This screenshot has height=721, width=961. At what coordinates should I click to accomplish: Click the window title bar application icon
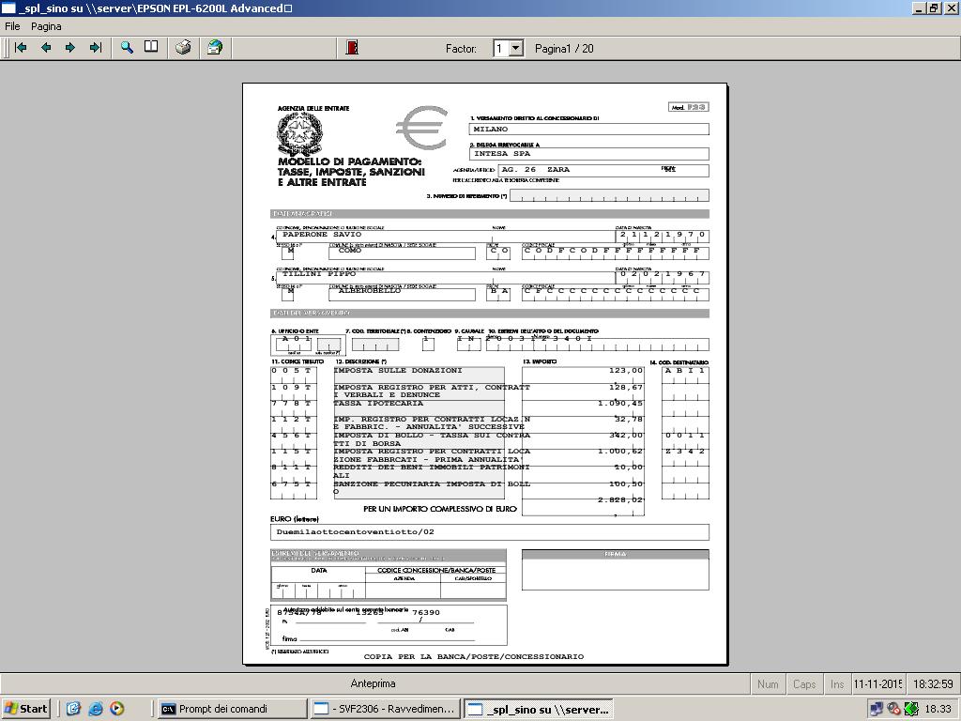pyautogui.click(x=8, y=8)
